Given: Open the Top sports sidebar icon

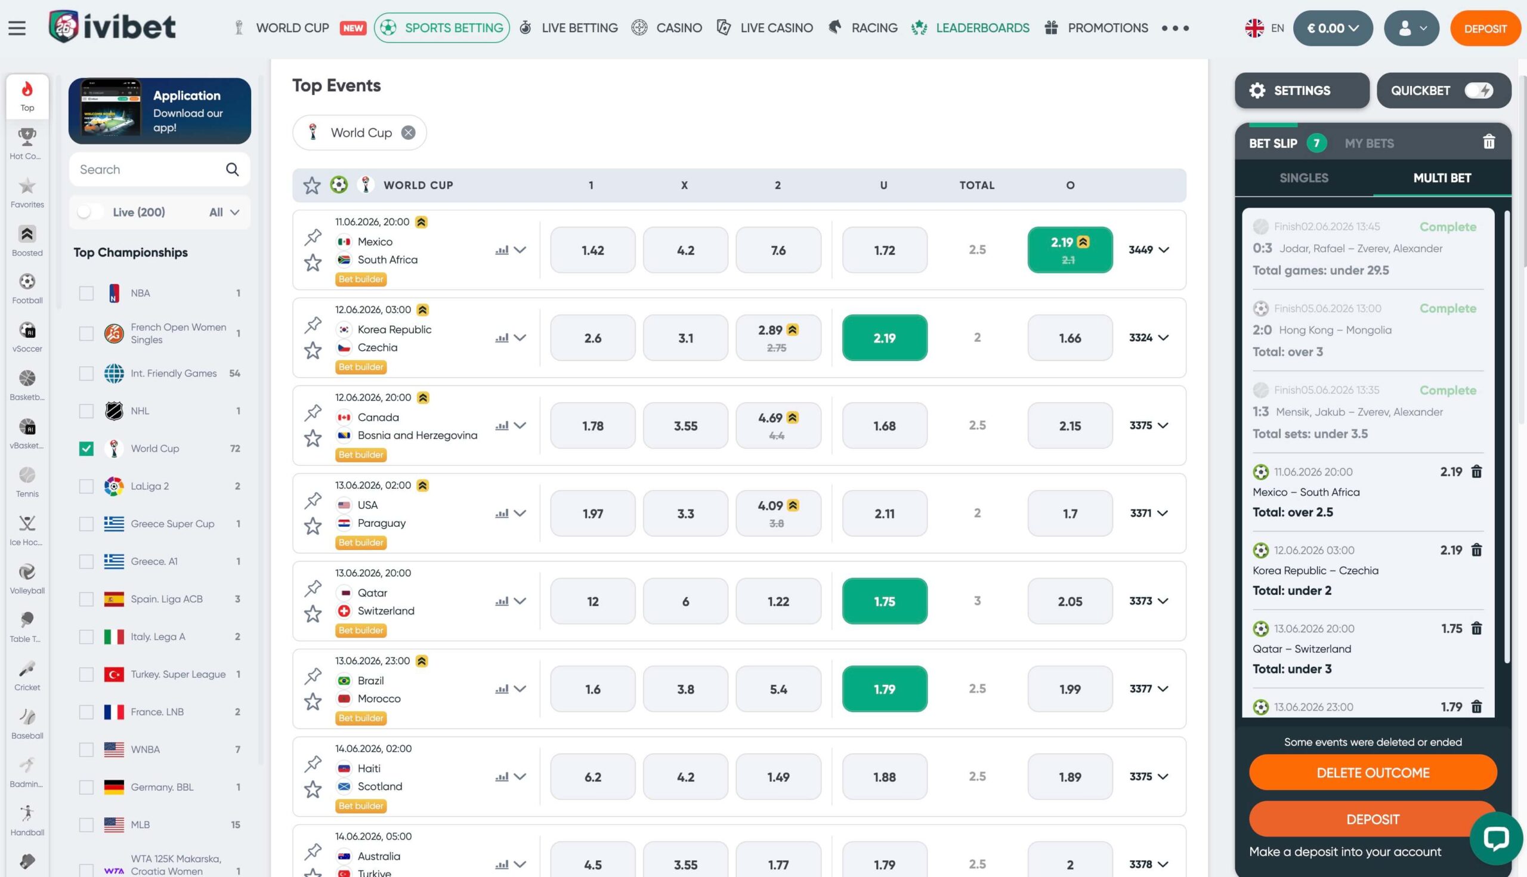Looking at the screenshot, I should pos(27,97).
